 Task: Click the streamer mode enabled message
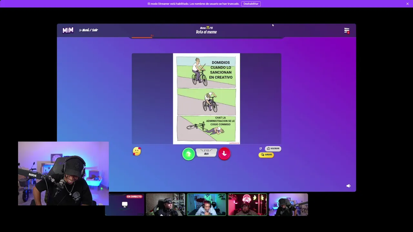click(193, 4)
